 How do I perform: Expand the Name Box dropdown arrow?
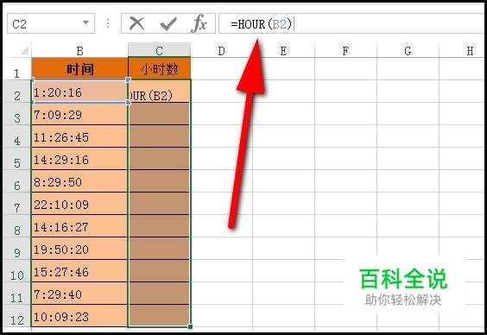[85, 22]
